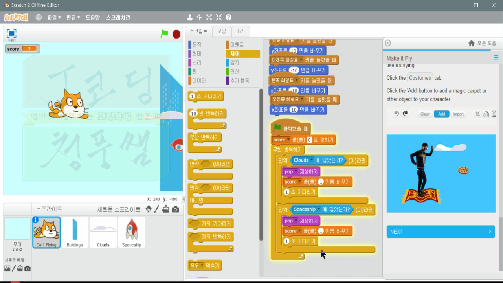503x283 pixels.
Task: Click the shrink sprite toolbar icon
Action: (218, 17)
